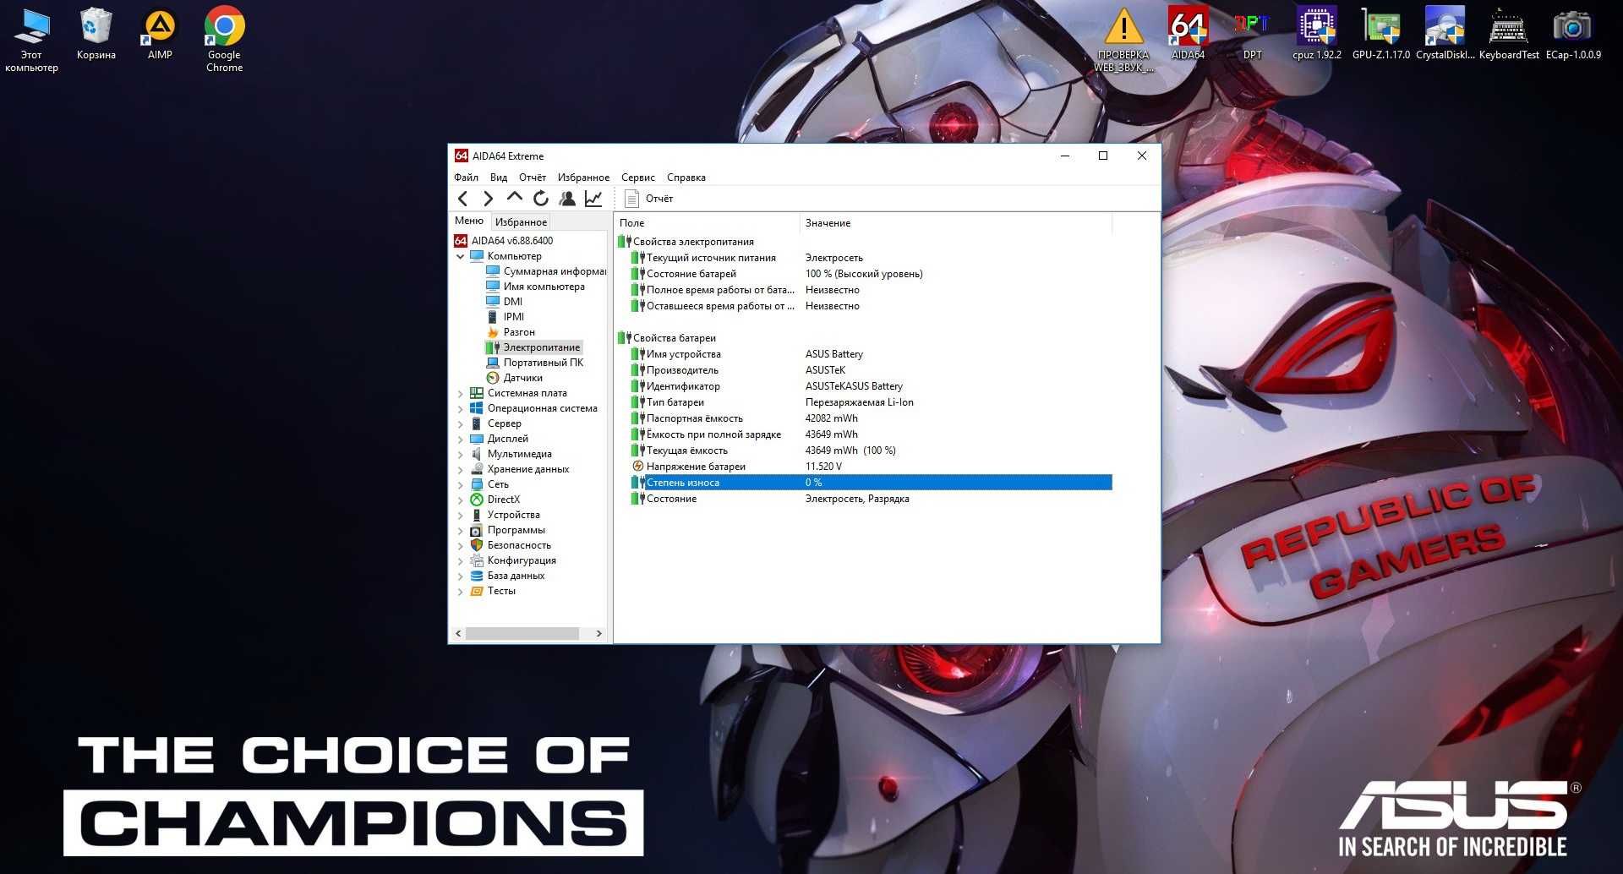Open the Избранное menu in menu bar
Viewport: 1623px width, 874px height.
click(x=583, y=178)
